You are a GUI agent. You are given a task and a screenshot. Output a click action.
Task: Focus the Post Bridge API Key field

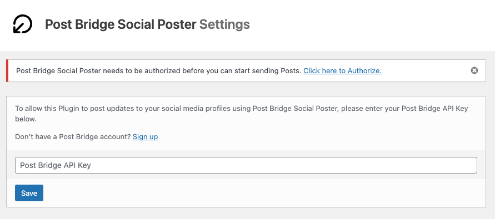[246, 165]
